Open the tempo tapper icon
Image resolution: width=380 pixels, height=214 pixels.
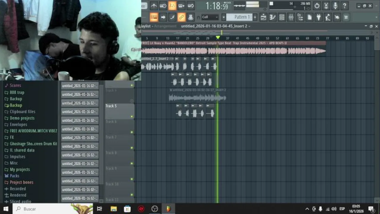(328, 17)
